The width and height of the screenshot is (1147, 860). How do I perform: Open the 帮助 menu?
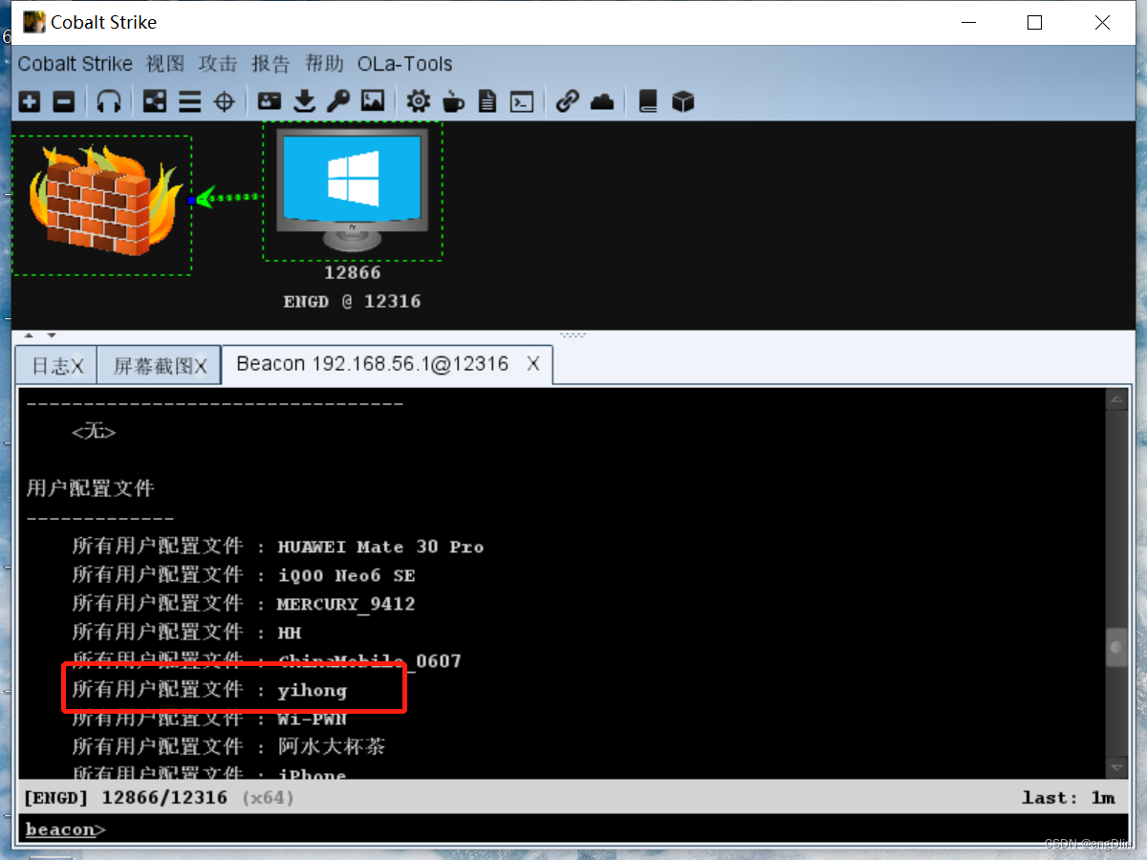point(324,64)
